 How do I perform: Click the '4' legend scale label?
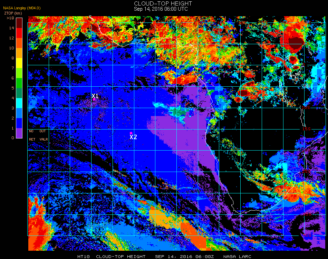click(x=13, y=98)
